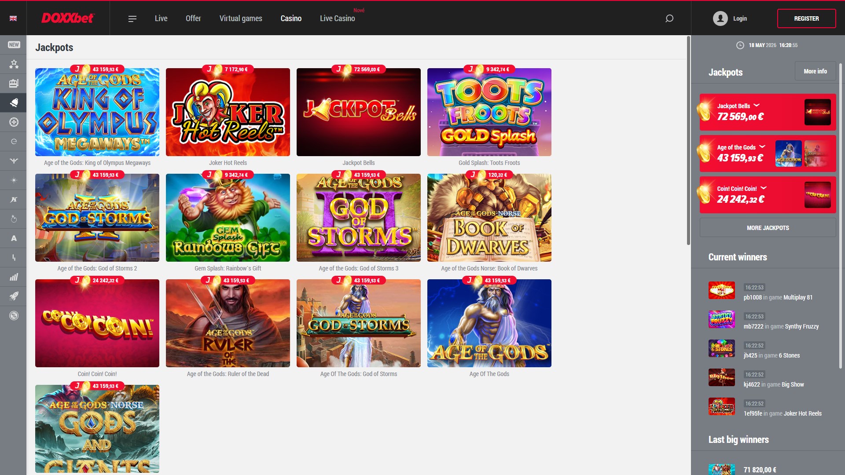
Task: Click the REGISTER button
Action: click(x=806, y=18)
